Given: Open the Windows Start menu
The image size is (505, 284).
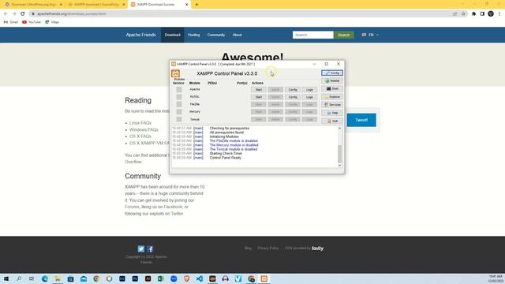Looking at the screenshot, I should click(6, 278).
